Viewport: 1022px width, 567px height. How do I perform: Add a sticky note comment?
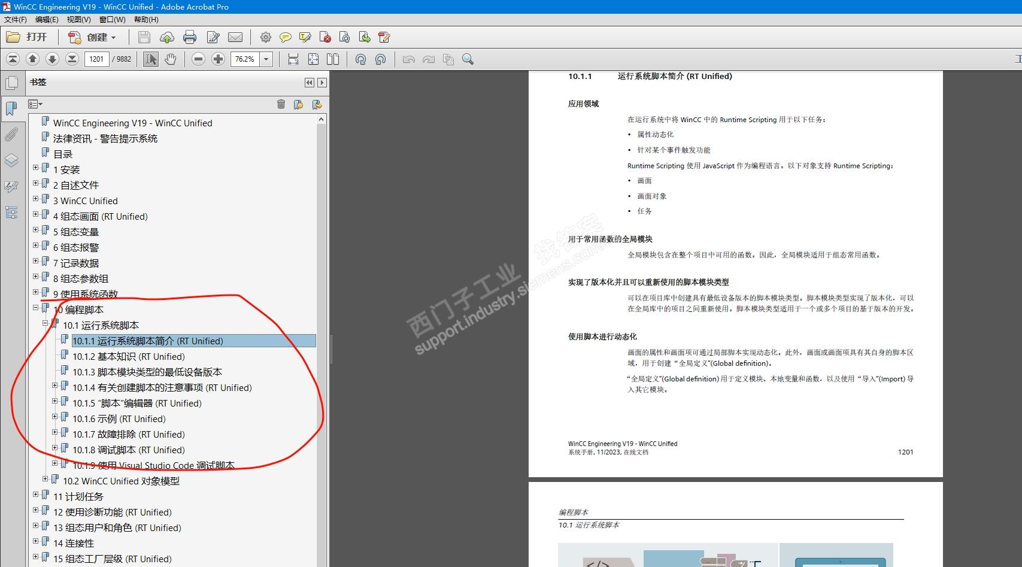tap(286, 38)
